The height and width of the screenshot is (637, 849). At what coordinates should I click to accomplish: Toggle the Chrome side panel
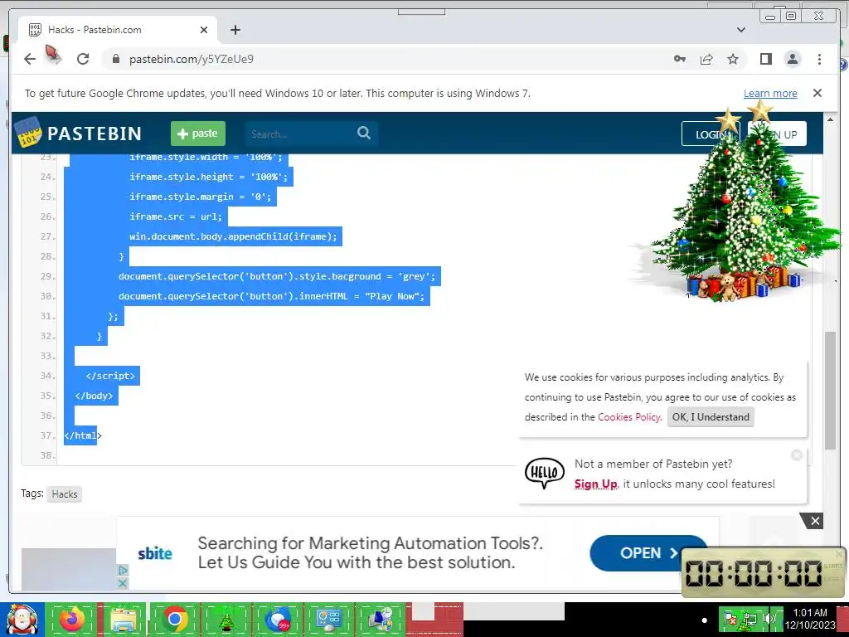click(765, 59)
